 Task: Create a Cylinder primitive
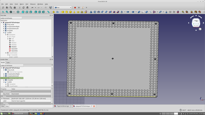pos(67,12)
